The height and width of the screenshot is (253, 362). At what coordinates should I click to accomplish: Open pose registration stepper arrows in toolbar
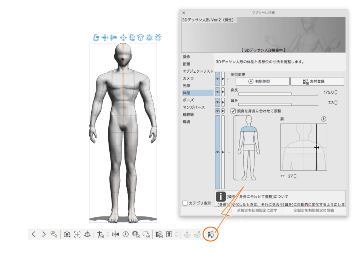(107, 234)
